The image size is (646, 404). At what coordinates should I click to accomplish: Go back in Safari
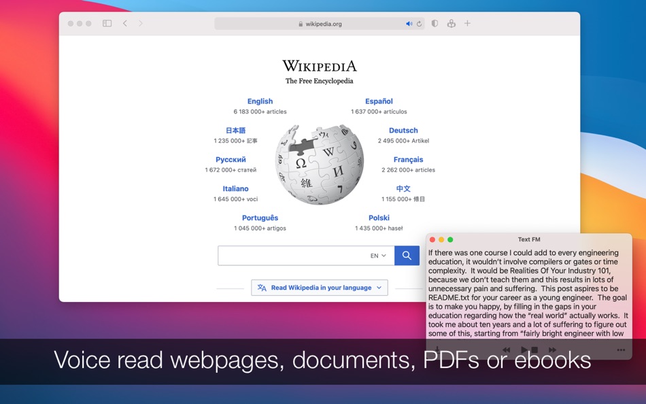click(x=125, y=24)
